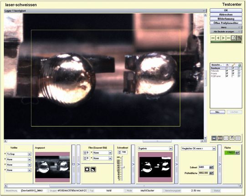Image resolution: width=246 pixels, height=196 pixels.
Task: Click the Schwellwert 144 value stepper
Action: [119, 152]
